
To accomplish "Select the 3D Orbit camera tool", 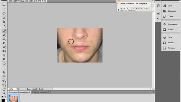I will [x=4, y=85].
